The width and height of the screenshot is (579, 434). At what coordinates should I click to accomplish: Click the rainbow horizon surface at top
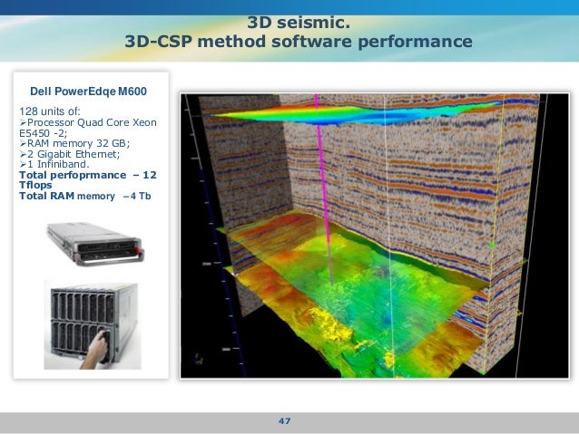pos(355,112)
